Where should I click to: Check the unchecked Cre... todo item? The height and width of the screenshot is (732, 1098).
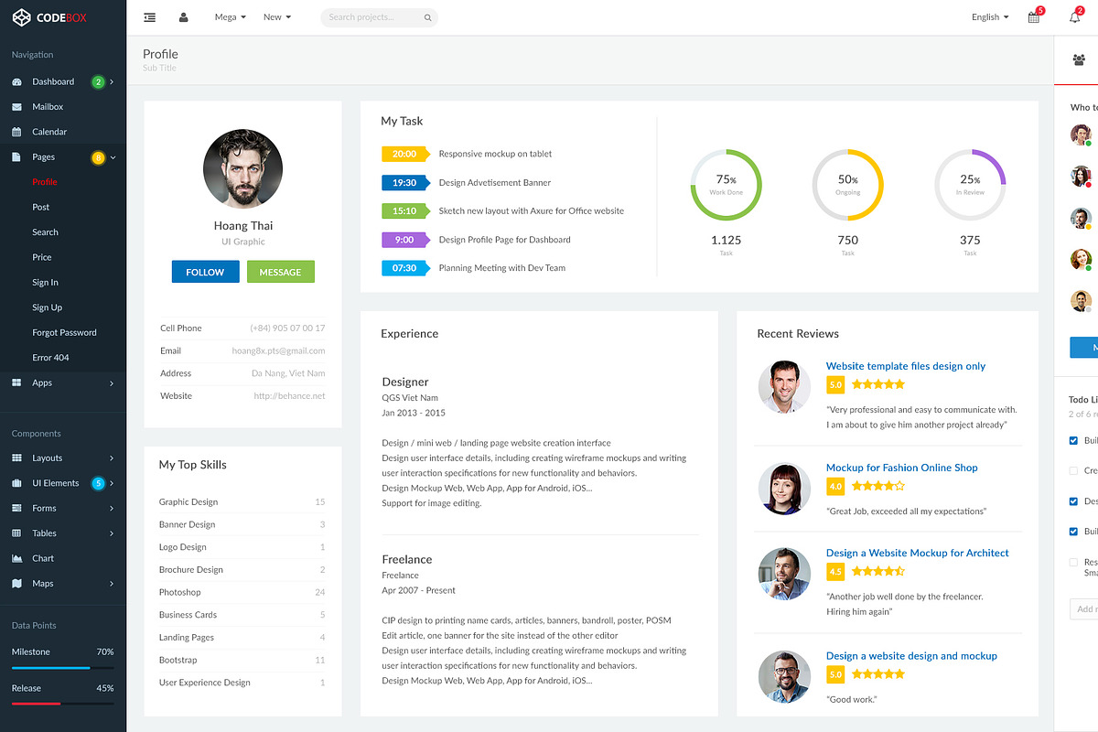coord(1072,470)
